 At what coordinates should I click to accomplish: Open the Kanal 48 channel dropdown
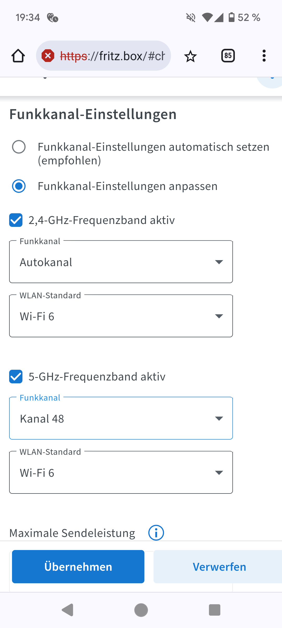121,418
